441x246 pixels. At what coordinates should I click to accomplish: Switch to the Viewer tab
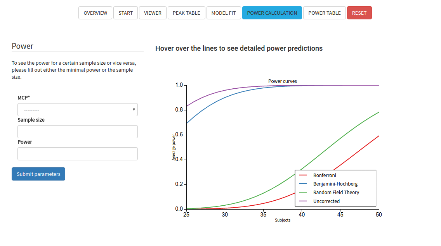tap(153, 13)
